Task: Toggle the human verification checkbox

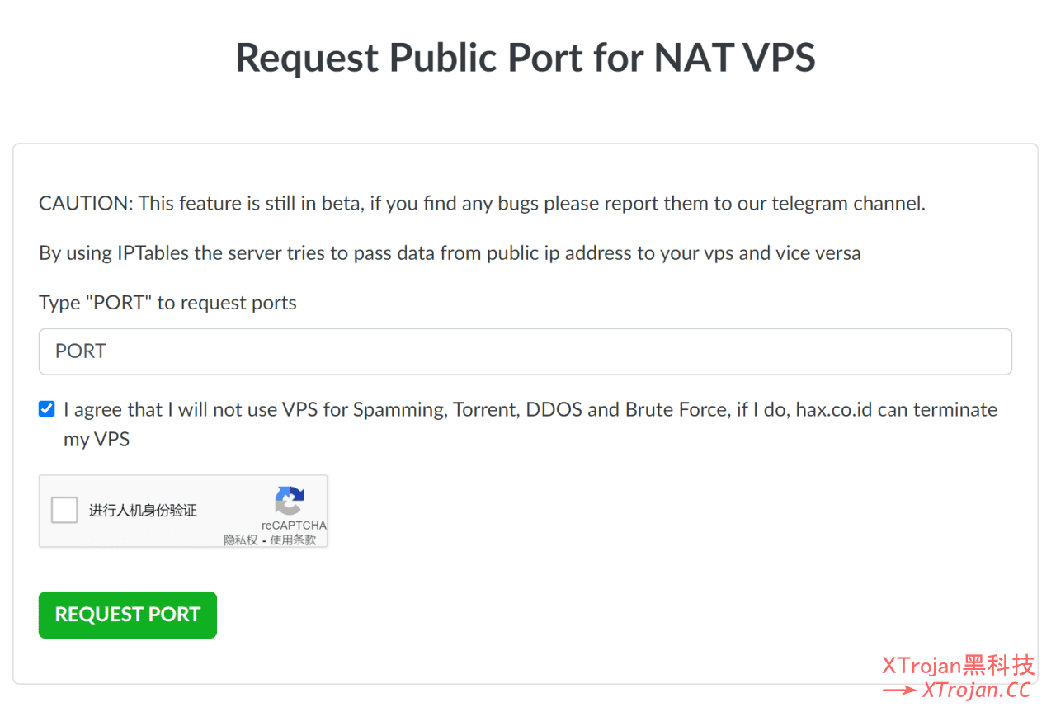Action: pyautogui.click(x=64, y=510)
